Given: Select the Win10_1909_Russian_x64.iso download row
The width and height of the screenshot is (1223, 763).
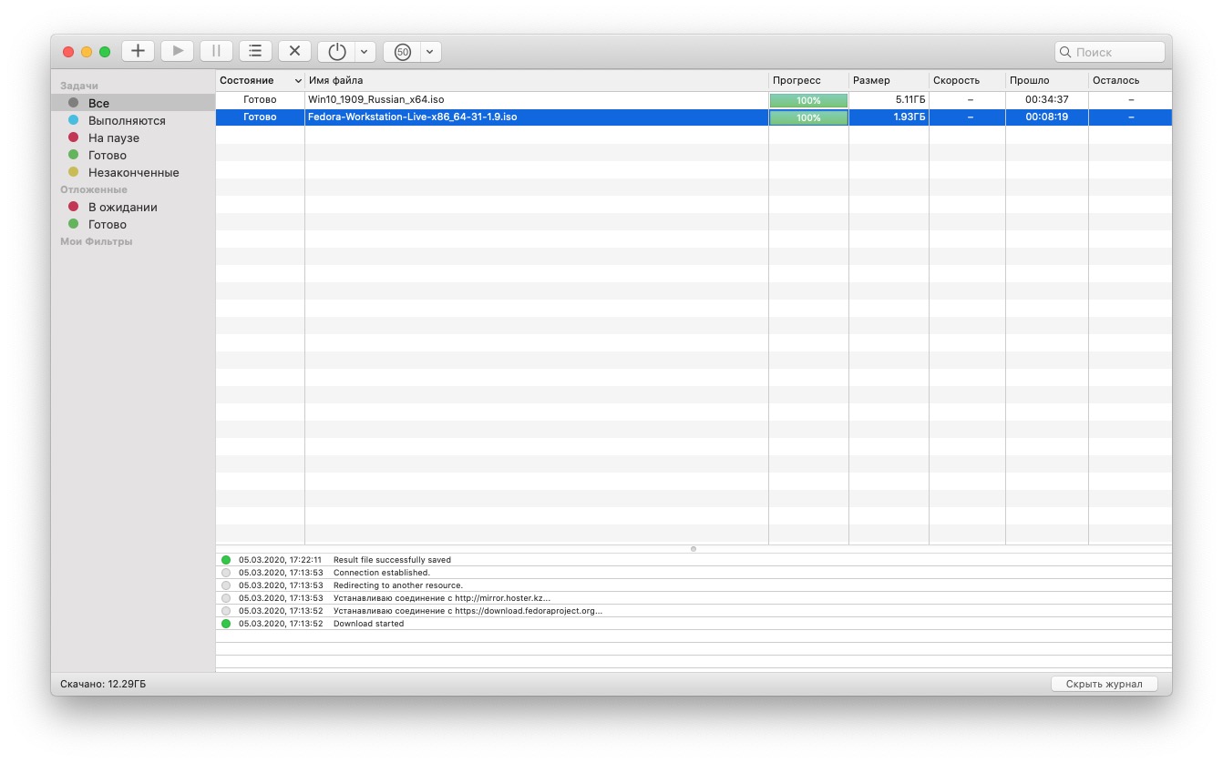Looking at the screenshot, I should [536, 99].
